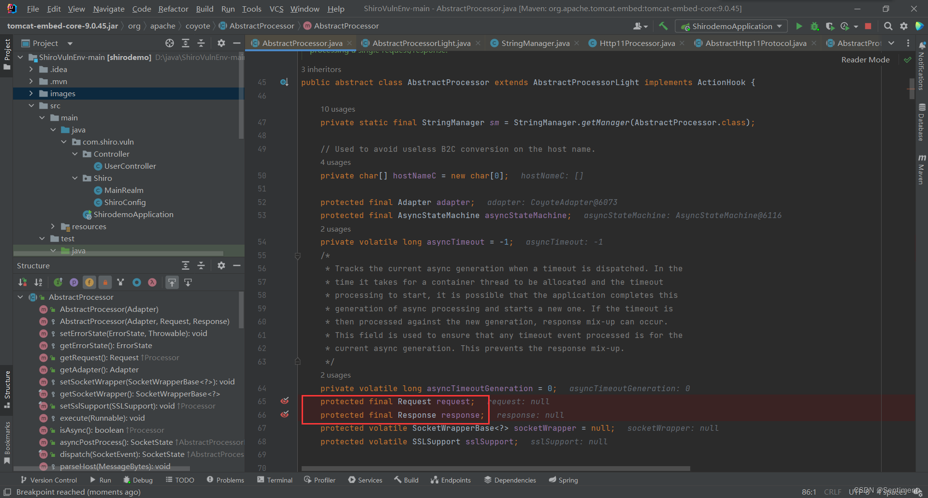Open Project panel options gear
The width and height of the screenshot is (928, 498).
[221, 43]
